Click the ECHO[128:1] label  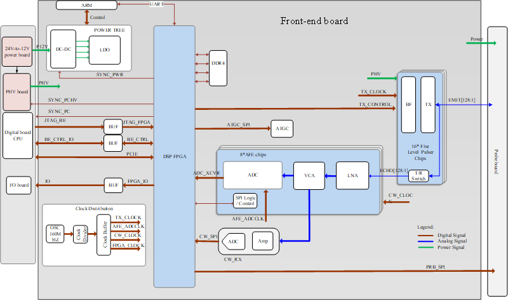[x=394, y=170]
